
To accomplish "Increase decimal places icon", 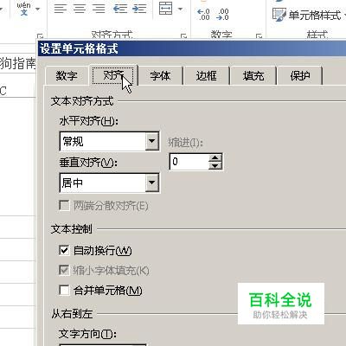I will pos(203,14).
